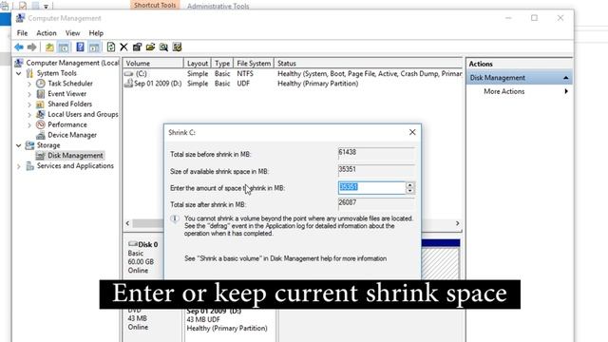Click the Explore magnifier toolbar icon
The width and height of the screenshot is (608, 342).
pos(163,47)
